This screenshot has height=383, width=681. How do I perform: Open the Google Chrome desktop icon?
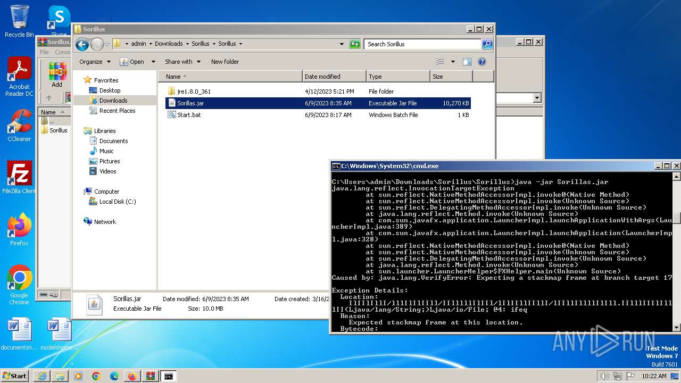19,285
